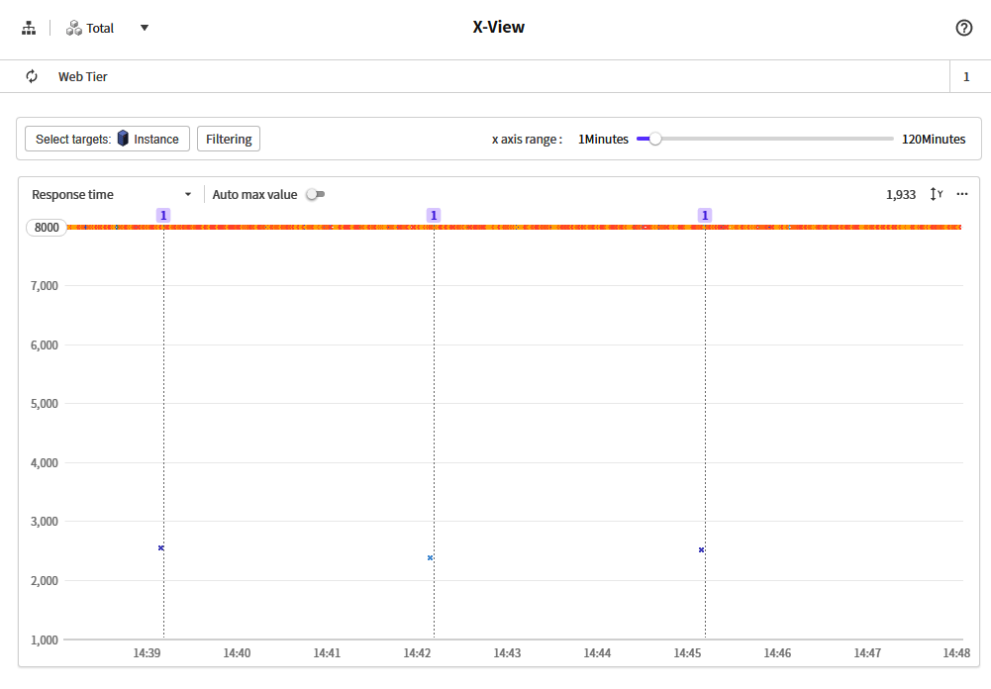Click the Y-axis scale arrow icon

click(936, 194)
